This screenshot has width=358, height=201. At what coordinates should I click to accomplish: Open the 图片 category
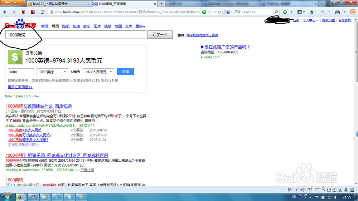(97, 26)
